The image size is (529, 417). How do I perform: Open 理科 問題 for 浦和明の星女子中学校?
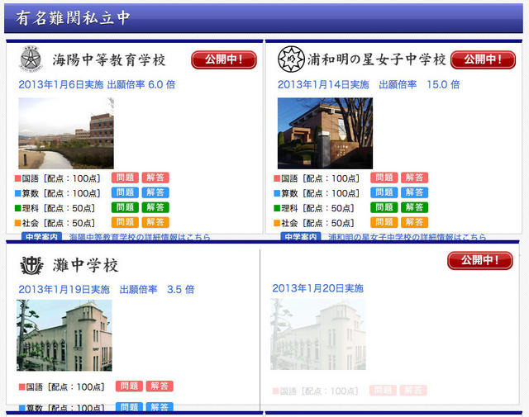tap(384, 207)
